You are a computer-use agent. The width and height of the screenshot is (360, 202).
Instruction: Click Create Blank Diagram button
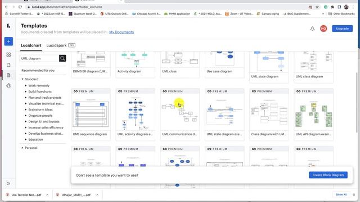click(x=328, y=175)
